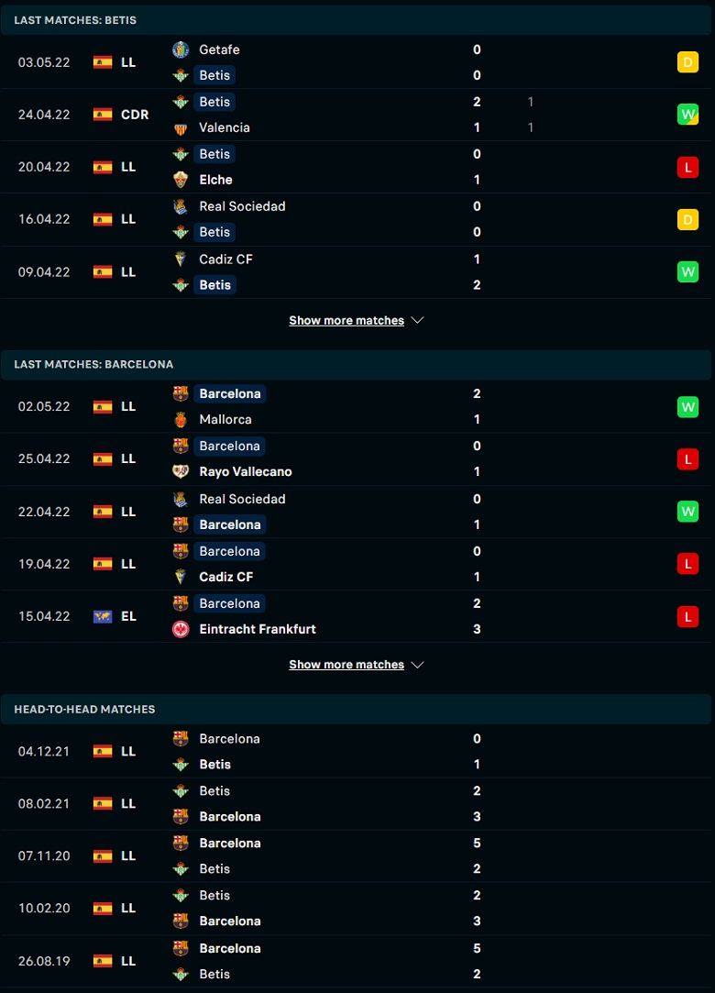This screenshot has height=993, width=715.
Task: Select Real Sociedad in 22.04.22 match
Action: pos(242,499)
